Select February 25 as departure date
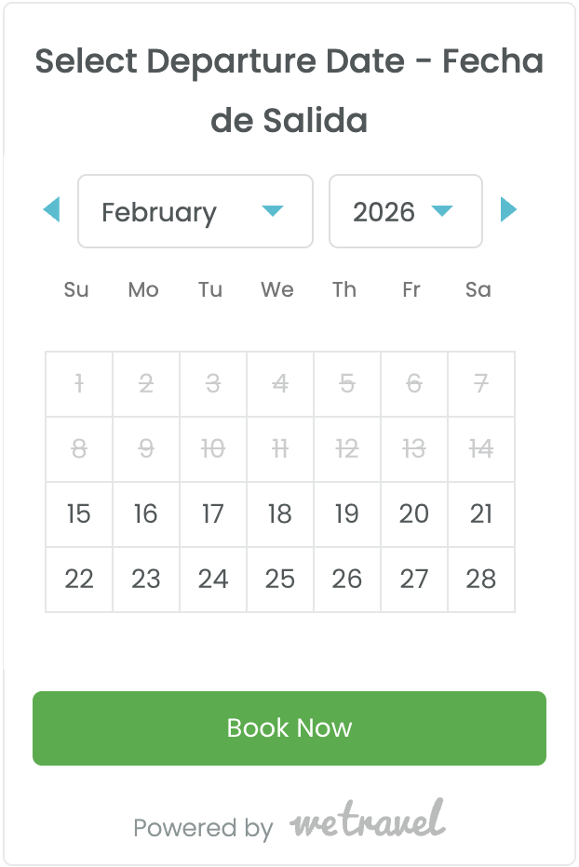 click(280, 580)
